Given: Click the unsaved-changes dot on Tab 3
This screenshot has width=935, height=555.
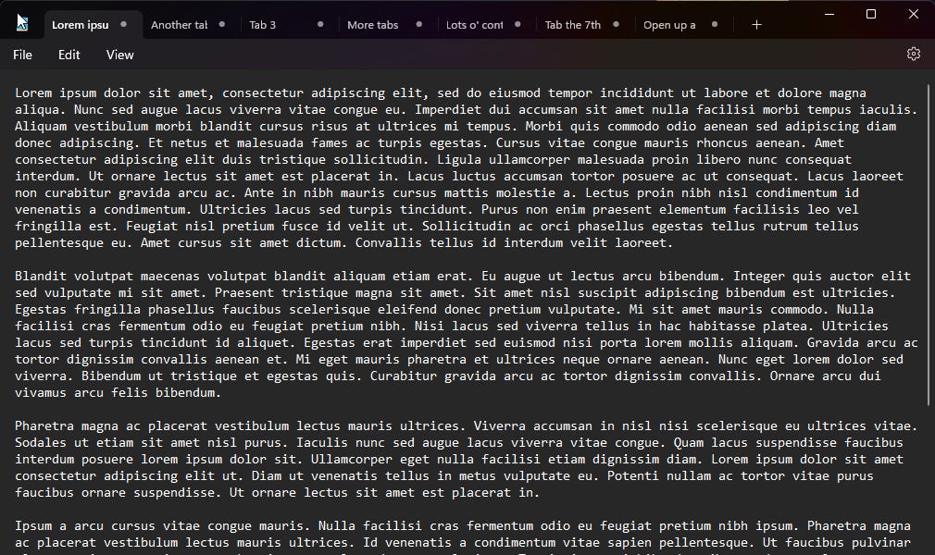Looking at the screenshot, I should point(320,25).
